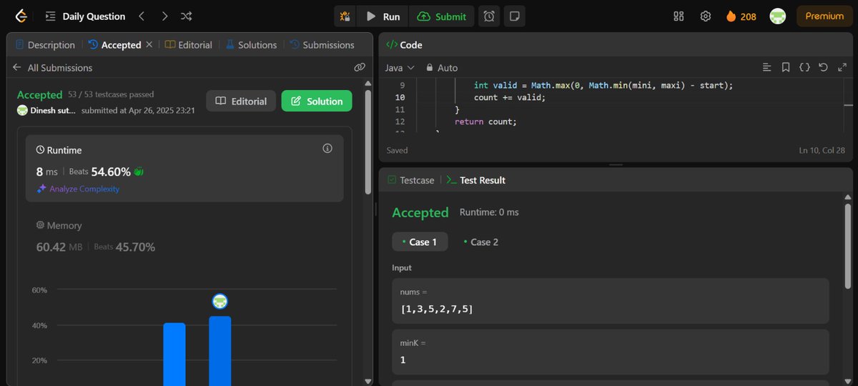Viewport: 858px width, 386px height.
Task: Click Analyze Complexity link
Action: pyautogui.click(x=79, y=189)
